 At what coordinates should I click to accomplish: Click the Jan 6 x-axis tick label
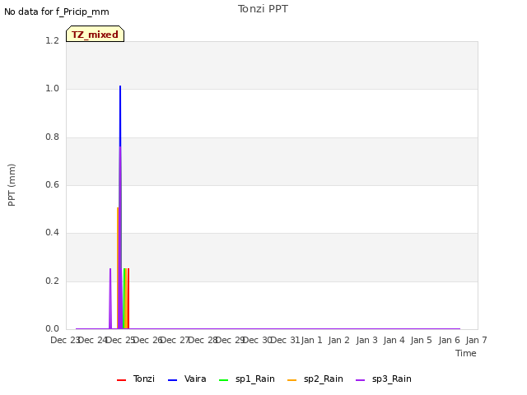tap(449, 340)
